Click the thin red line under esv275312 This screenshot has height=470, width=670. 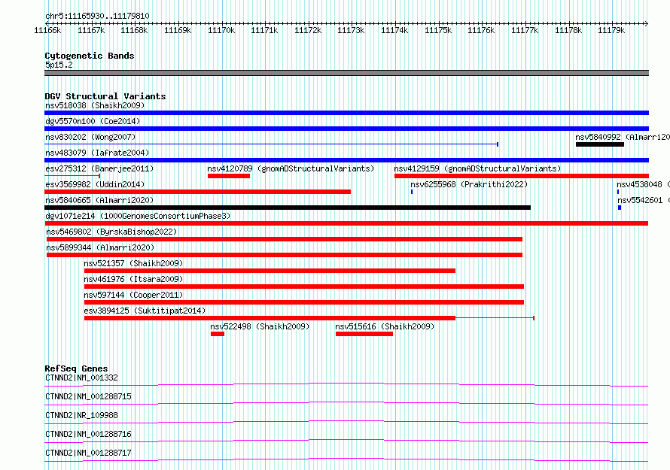click(72, 176)
